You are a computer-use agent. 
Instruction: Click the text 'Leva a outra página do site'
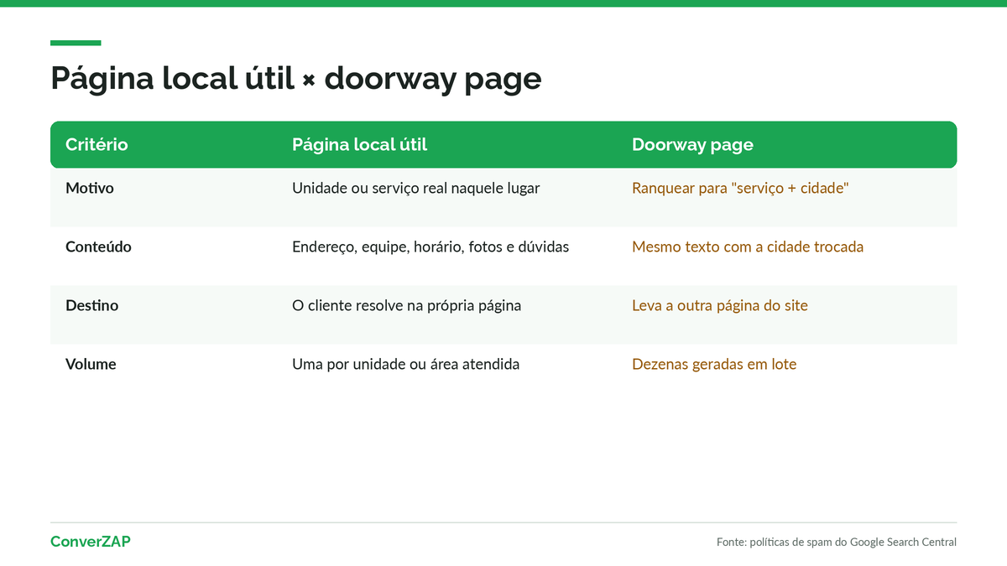720,305
